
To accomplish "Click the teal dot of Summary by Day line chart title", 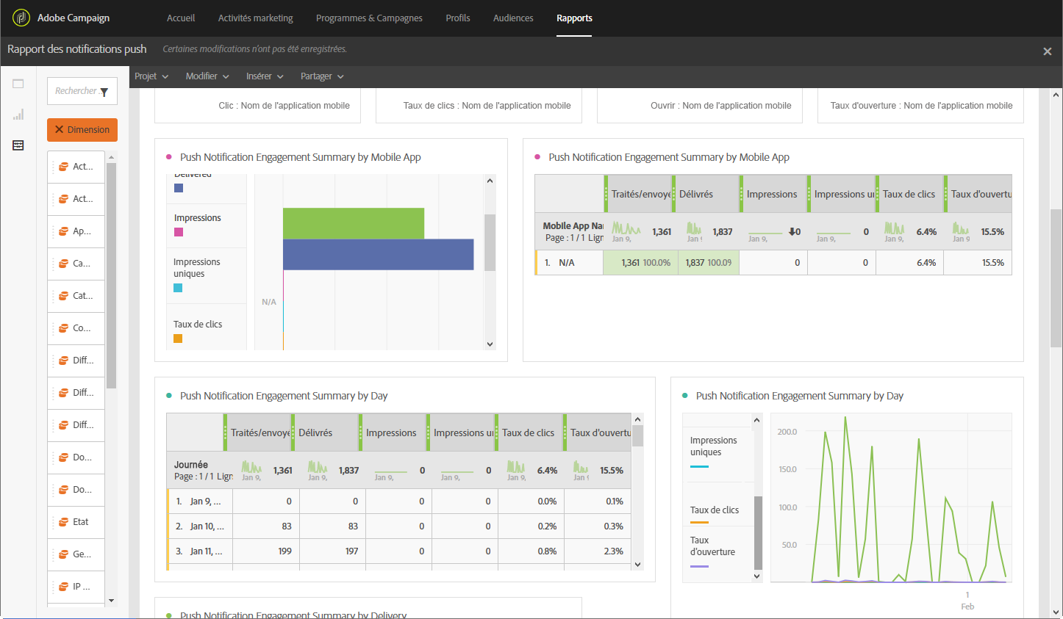I will click(x=685, y=396).
